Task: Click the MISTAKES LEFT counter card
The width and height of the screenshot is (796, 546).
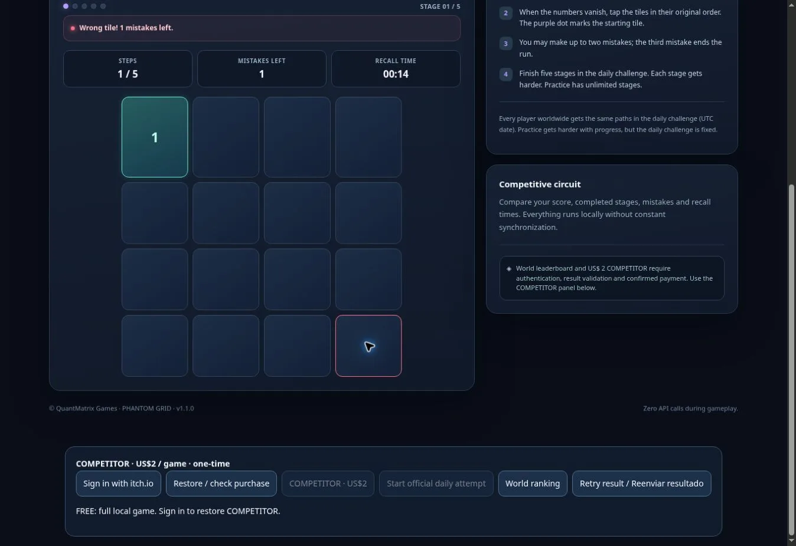Action: pos(262,68)
